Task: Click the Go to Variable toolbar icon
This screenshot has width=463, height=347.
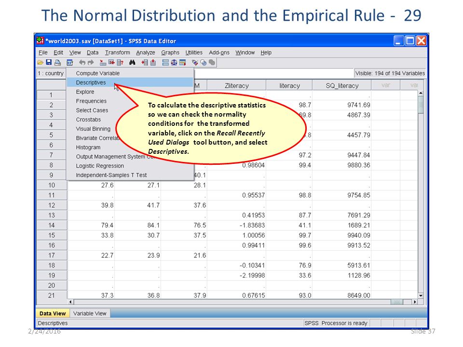Action: pos(111,63)
